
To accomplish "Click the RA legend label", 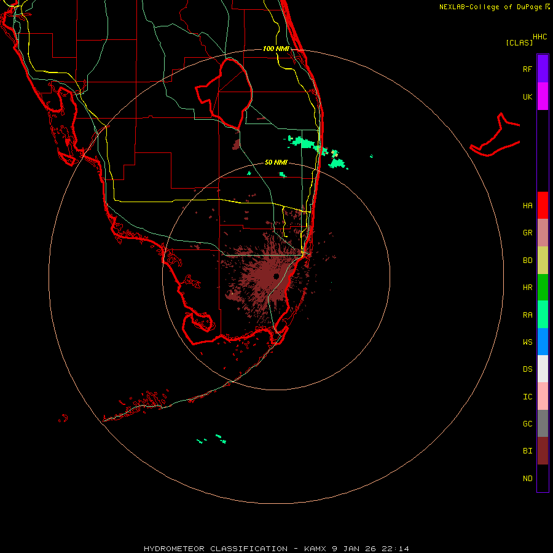I will click(527, 315).
